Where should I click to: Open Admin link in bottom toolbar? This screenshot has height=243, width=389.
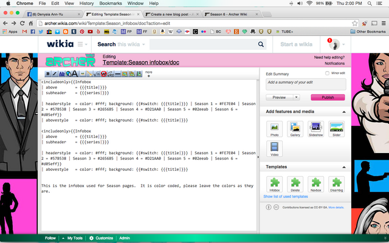coord(125,238)
